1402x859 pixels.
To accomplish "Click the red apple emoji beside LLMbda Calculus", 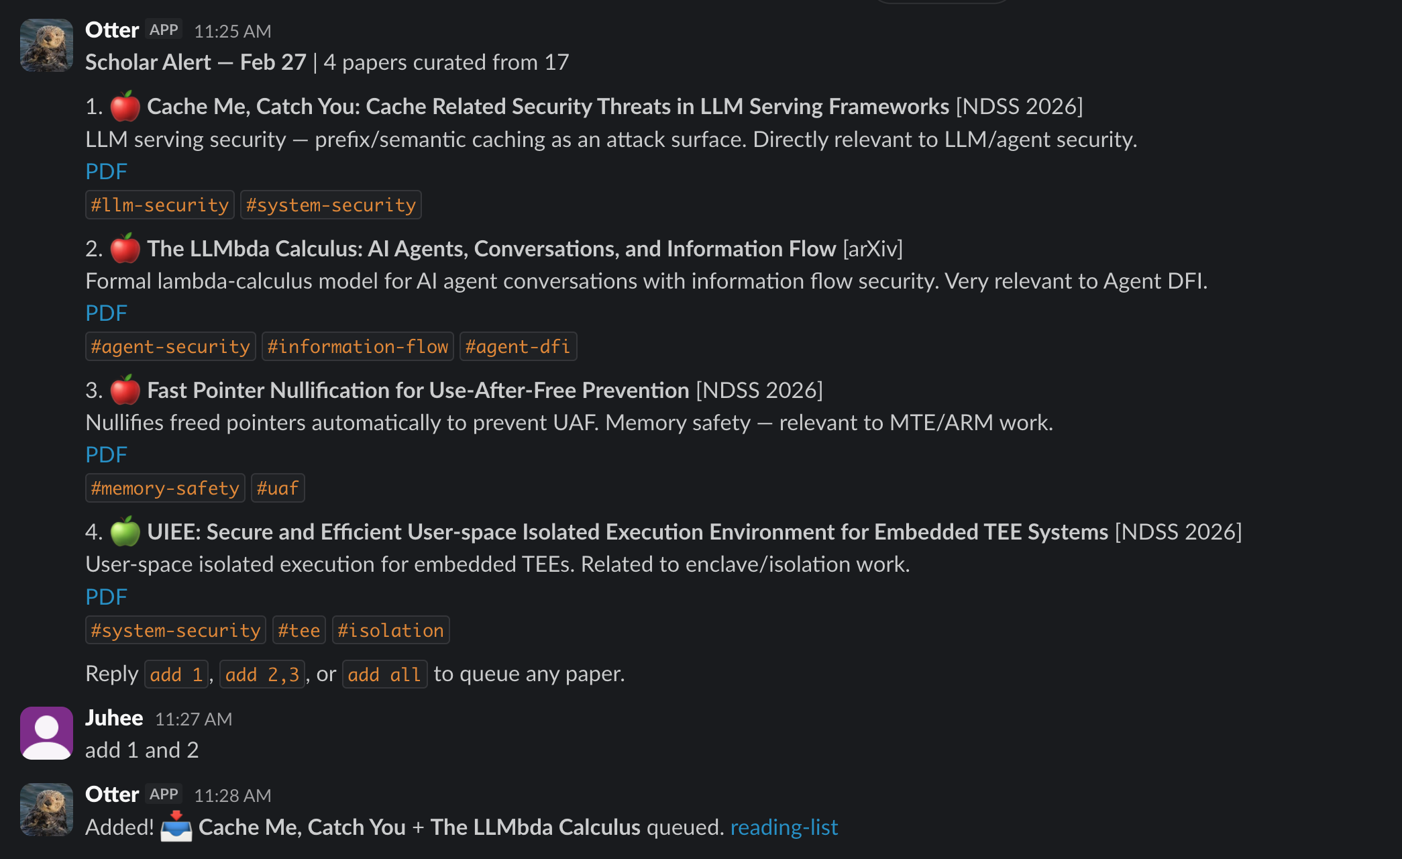I will [x=125, y=248].
